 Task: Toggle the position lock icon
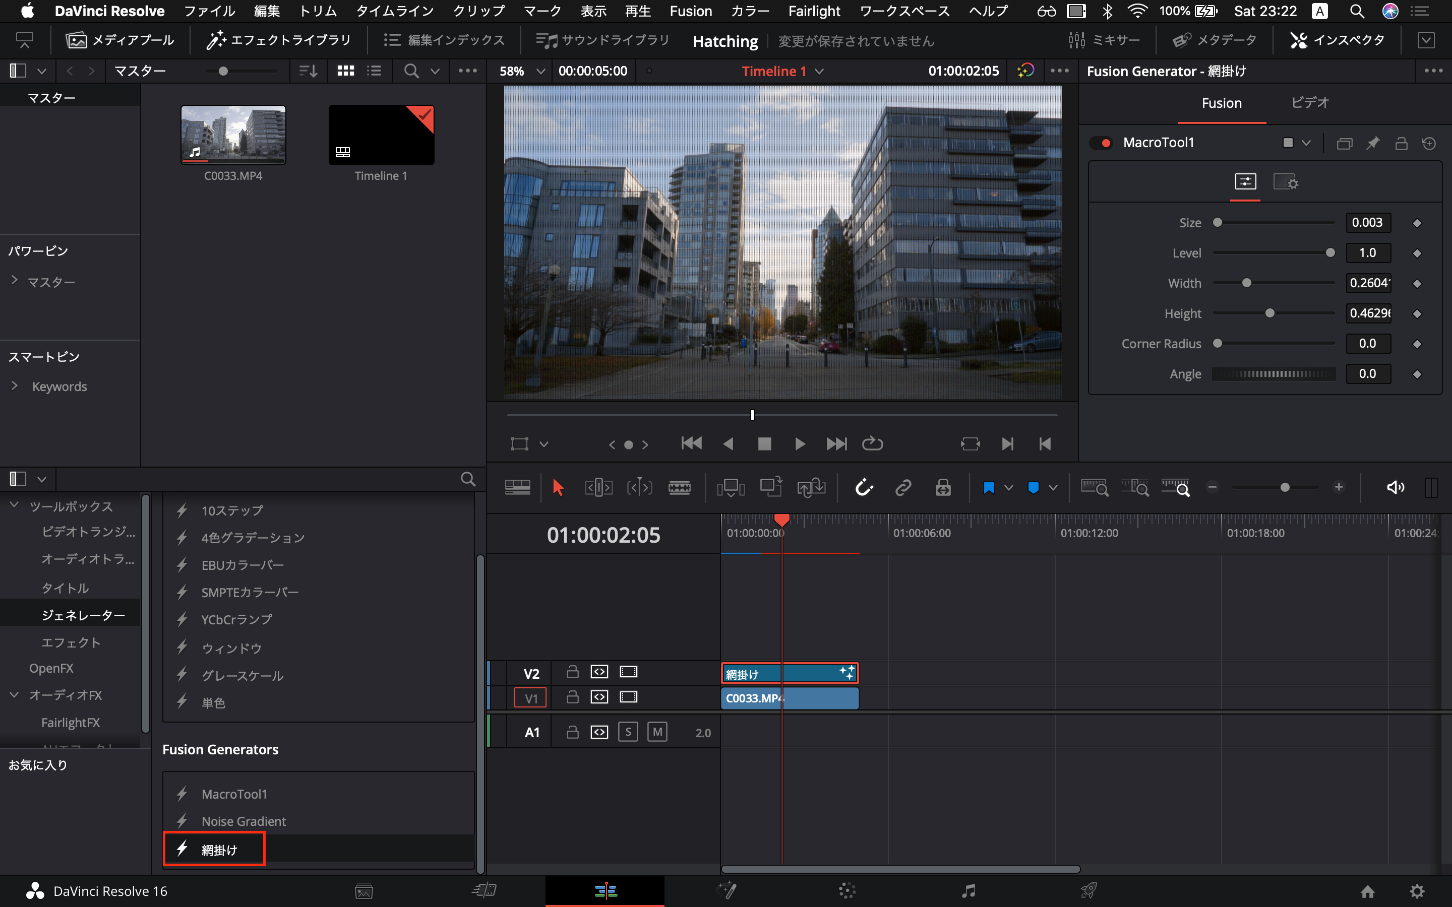(943, 488)
